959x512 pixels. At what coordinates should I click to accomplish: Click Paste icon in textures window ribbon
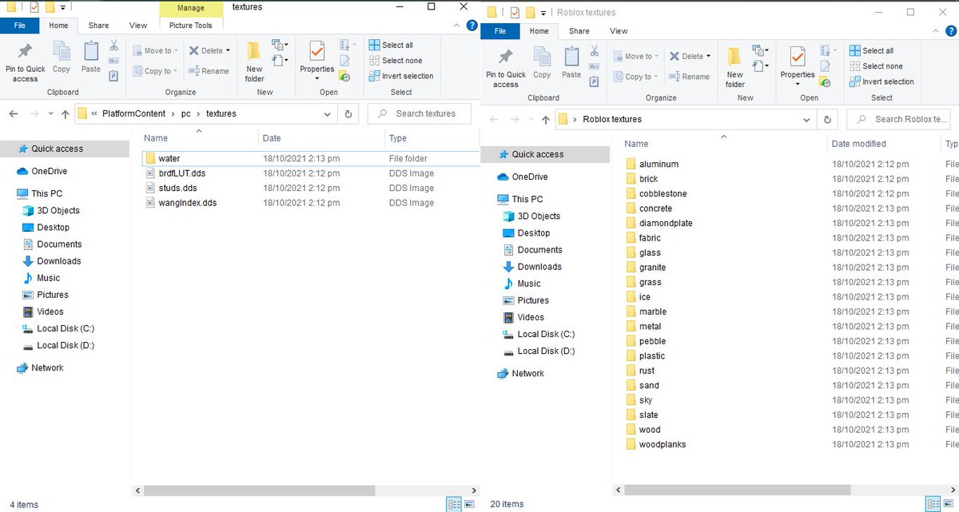[x=91, y=58]
